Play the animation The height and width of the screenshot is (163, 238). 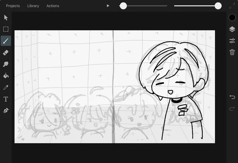coord(108,6)
